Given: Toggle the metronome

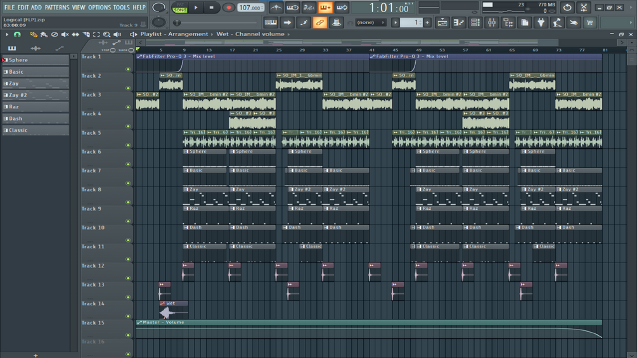Looking at the screenshot, I should tap(276, 8).
